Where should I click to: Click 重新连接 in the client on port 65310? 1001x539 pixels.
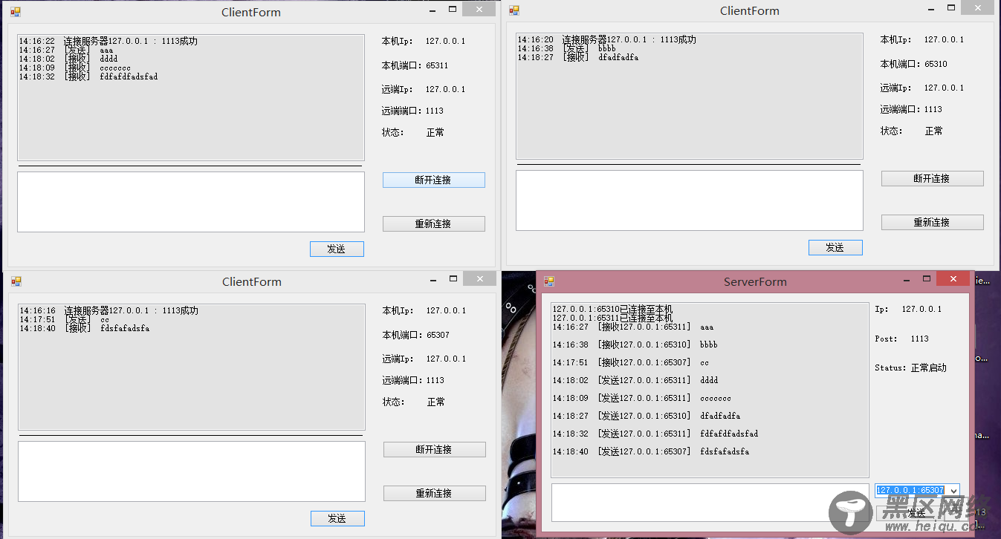coord(932,222)
